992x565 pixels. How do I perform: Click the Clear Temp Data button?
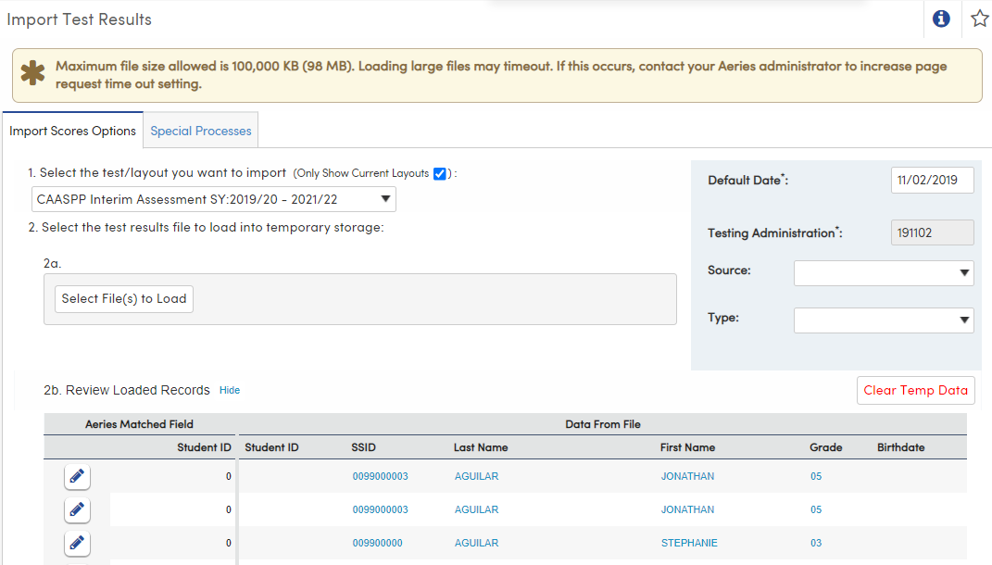pos(915,390)
